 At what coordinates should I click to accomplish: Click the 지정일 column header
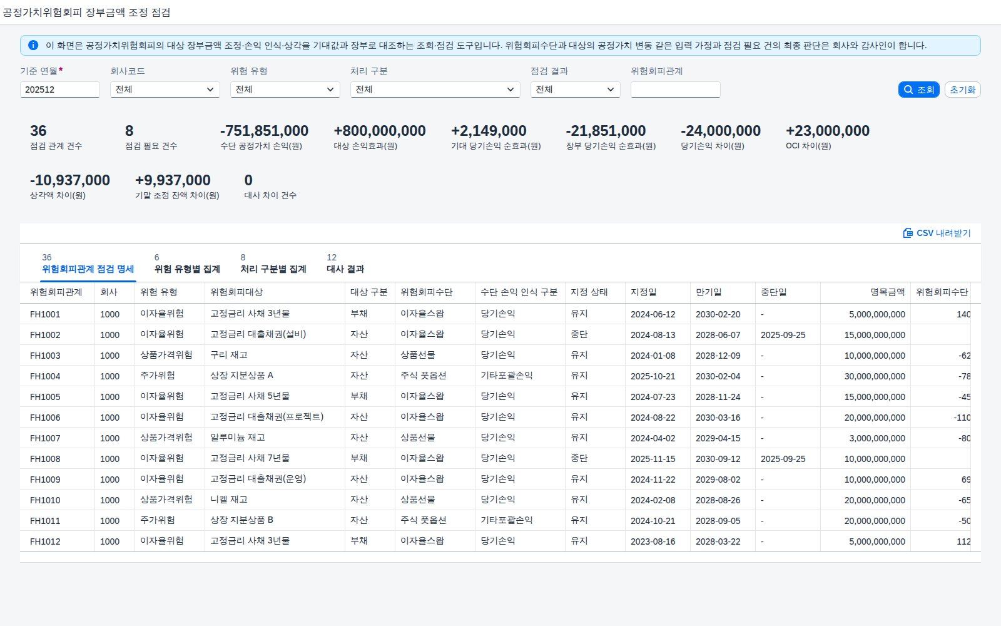pyautogui.click(x=658, y=292)
